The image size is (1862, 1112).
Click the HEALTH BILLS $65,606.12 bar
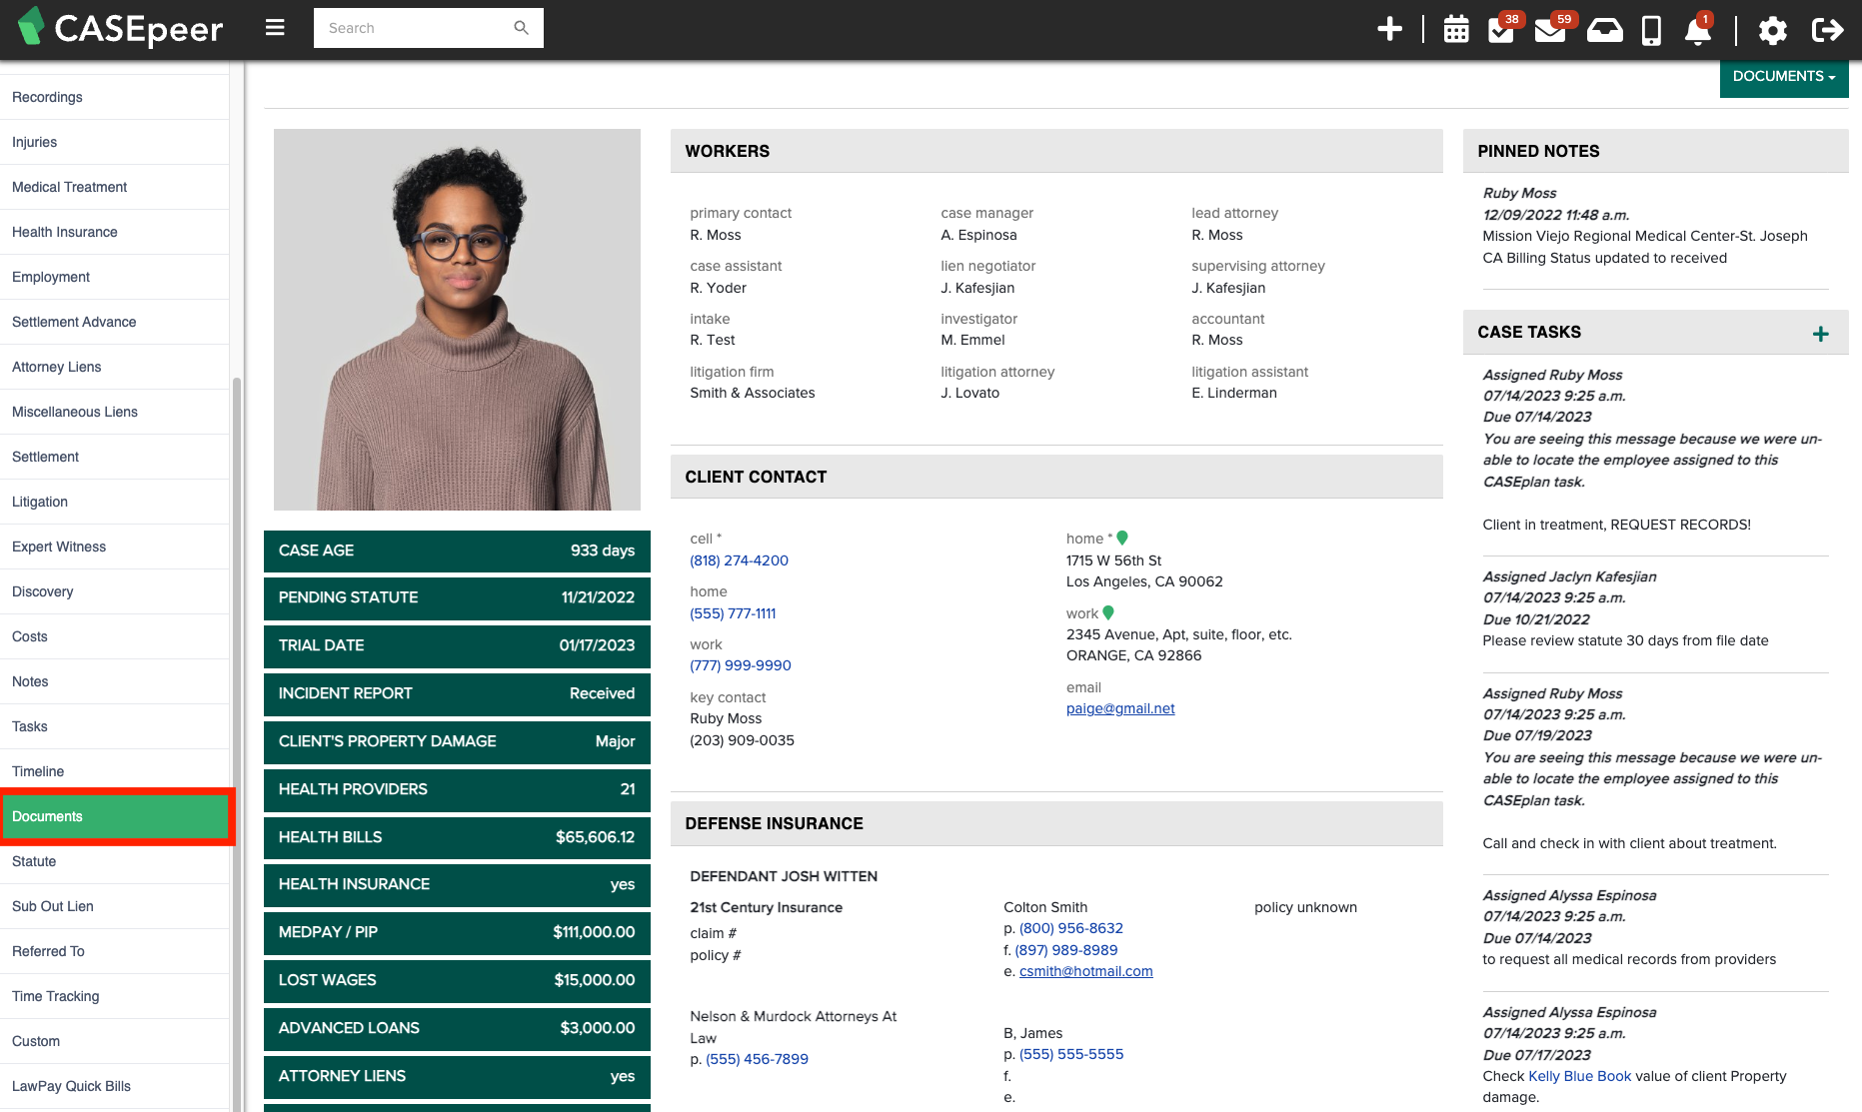[457, 837]
